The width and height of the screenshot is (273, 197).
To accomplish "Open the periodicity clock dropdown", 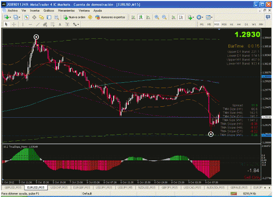I will [x=200, y=17].
